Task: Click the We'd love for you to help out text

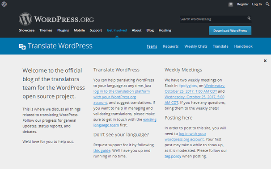Action: (x=48, y=142)
